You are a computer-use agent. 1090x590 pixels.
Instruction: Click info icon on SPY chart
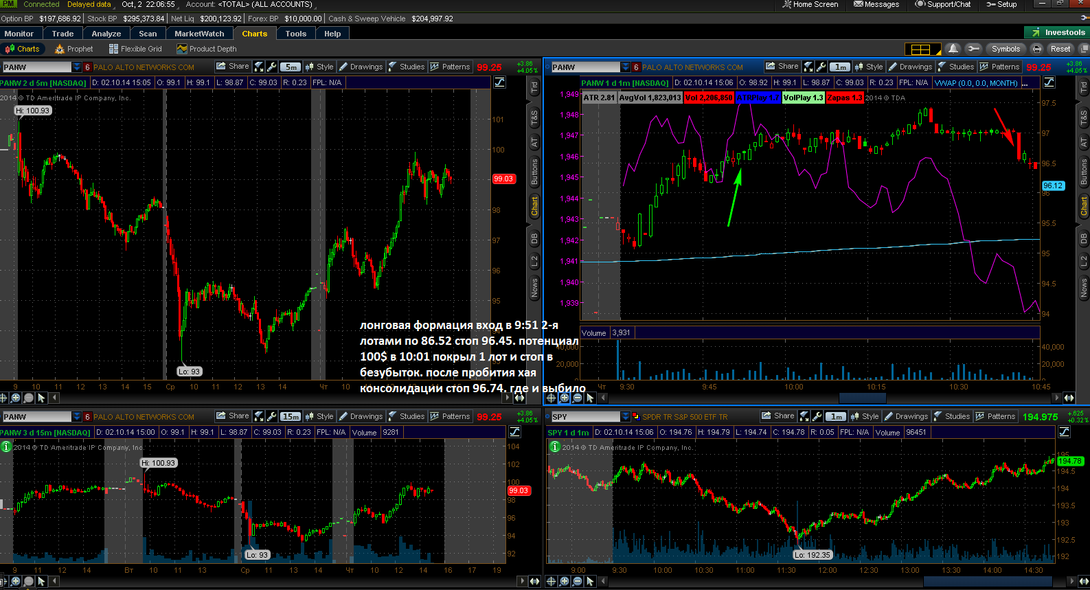(x=555, y=446)
